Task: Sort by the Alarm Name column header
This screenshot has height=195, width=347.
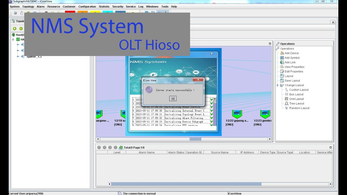Action: pyautogui.click(x=147, y=152)
